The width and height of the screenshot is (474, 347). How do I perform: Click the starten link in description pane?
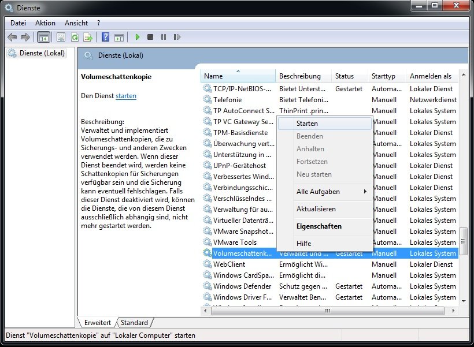[x=125, y=96]
